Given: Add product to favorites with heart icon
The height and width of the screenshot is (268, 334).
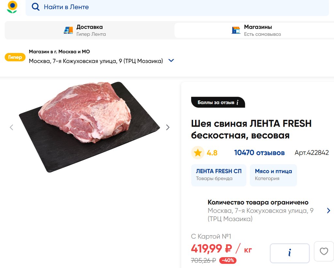Looking at the screenshot, I should tap(324, 251).
